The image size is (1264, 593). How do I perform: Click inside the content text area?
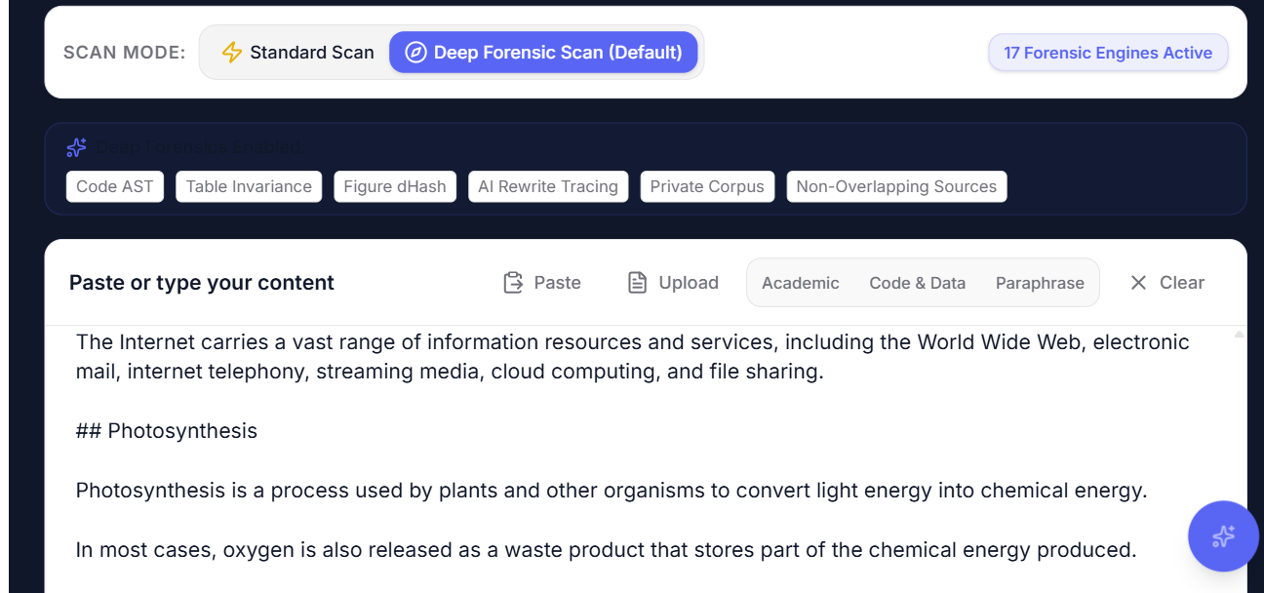click(x=646, y=459)
